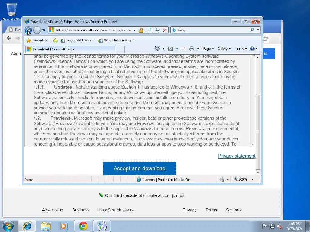
Task: Click the bookmark star in Chrome window
Action: 265,39
